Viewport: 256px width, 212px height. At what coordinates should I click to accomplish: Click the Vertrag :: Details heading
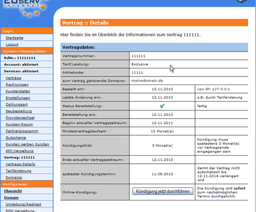[x=85, y=23]
